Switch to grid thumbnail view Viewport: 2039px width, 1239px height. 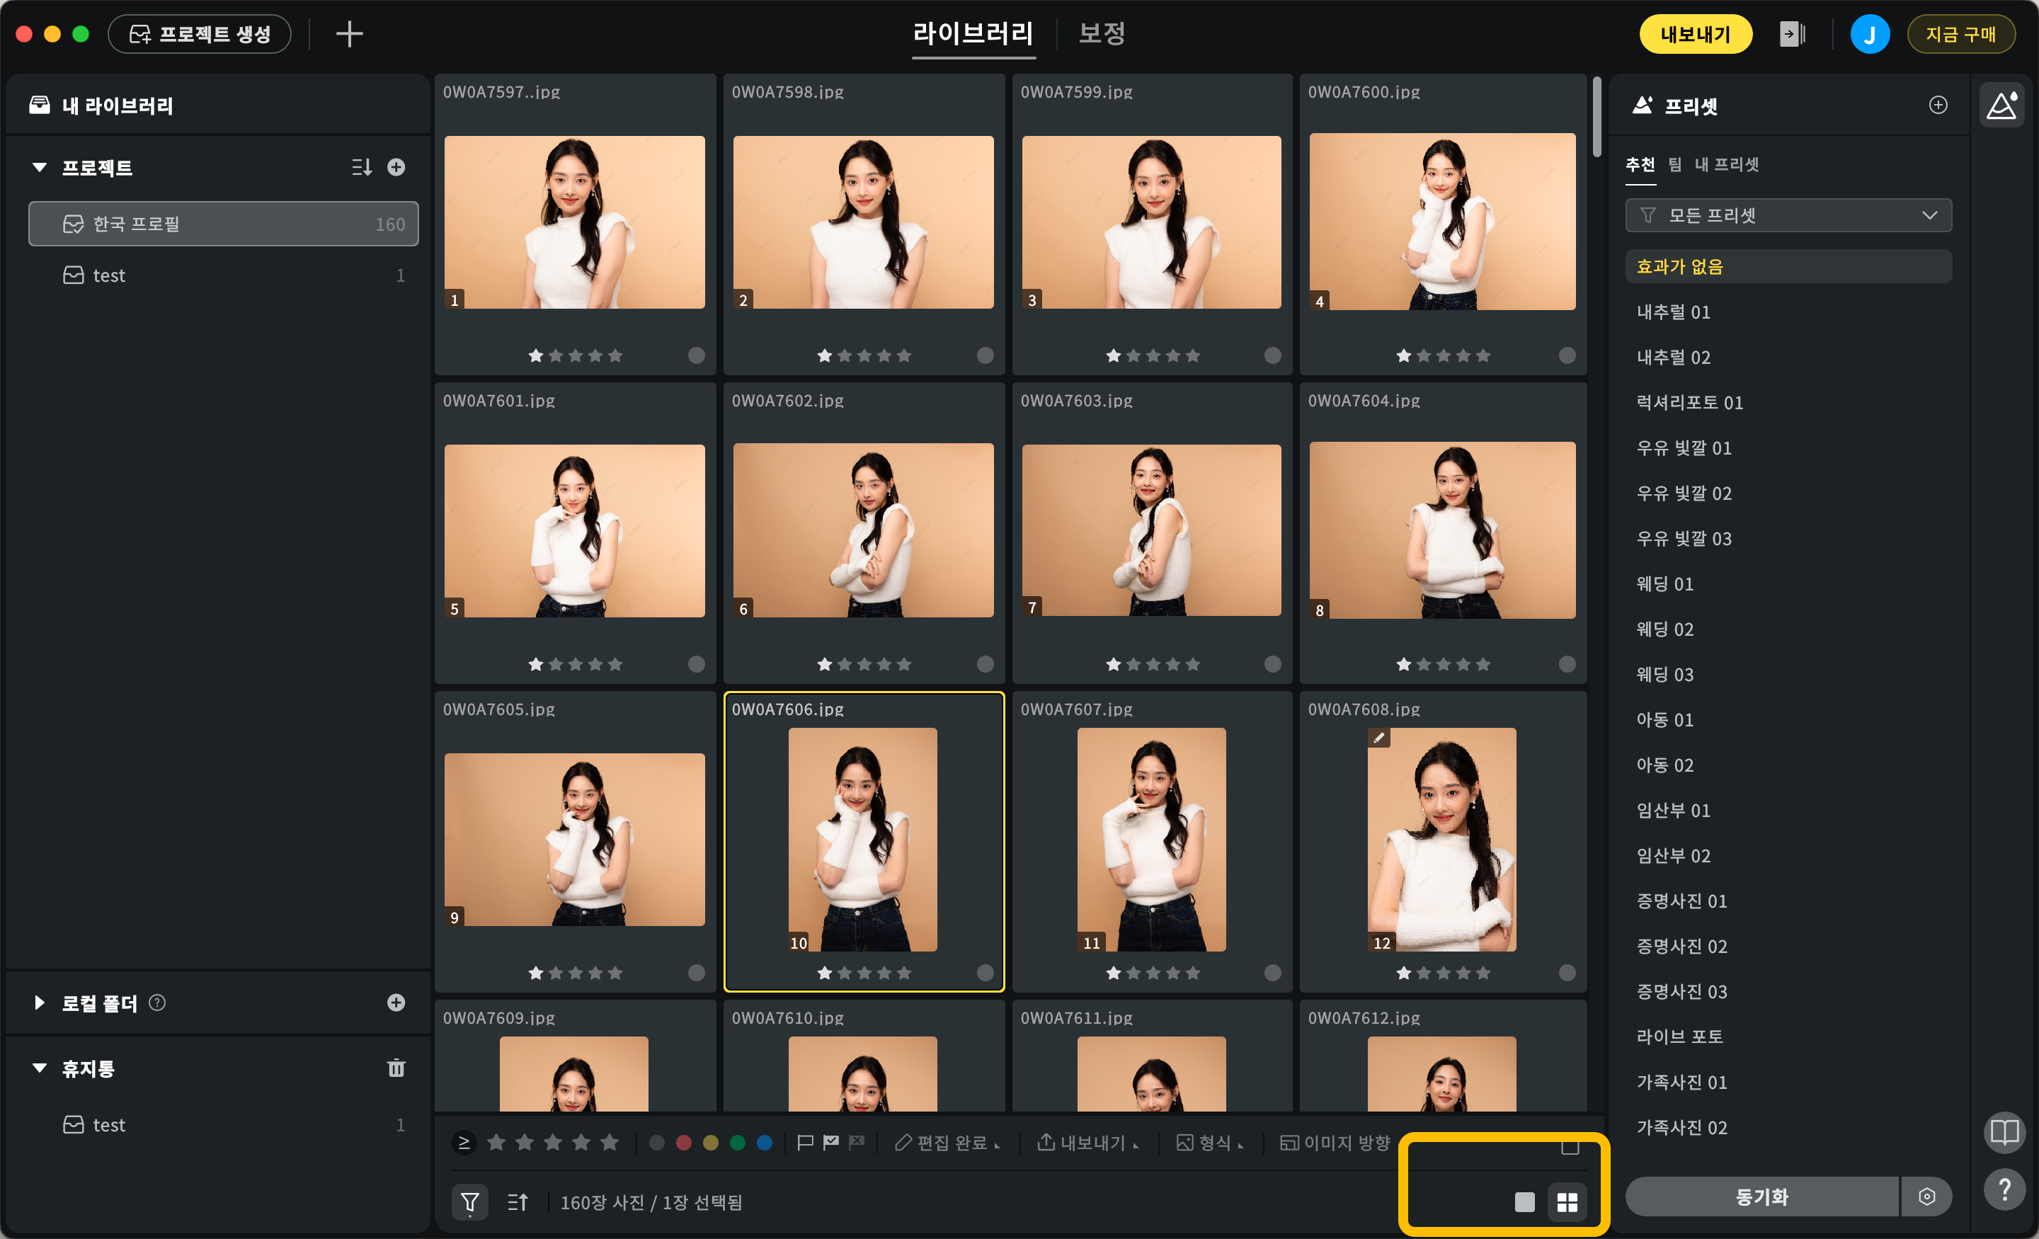pos(1567,1201)
